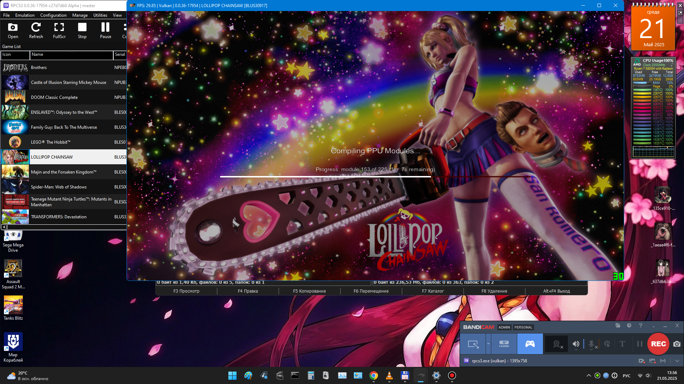Start recording with the REC button
Viewport: 684px width, 384px height.
658,344
